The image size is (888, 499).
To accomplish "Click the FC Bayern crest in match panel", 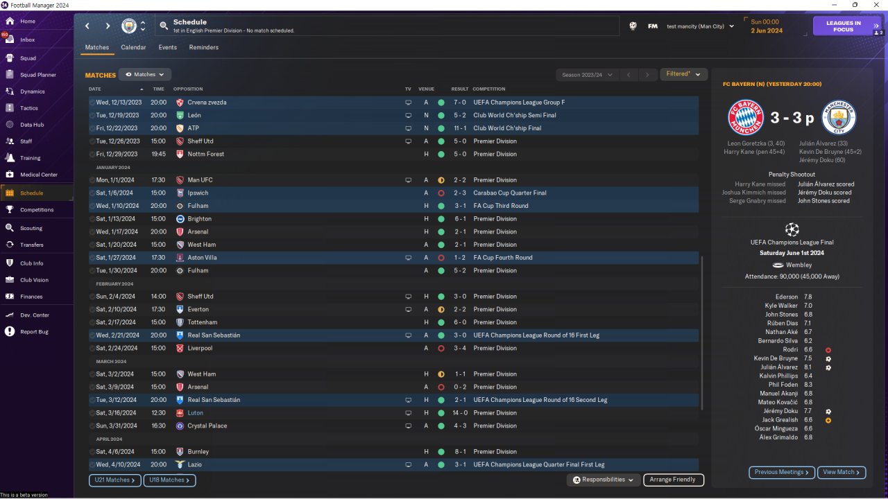I will tap(745, 117).
